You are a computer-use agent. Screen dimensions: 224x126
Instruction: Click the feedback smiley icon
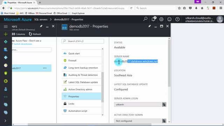click(x=169, y=19)
